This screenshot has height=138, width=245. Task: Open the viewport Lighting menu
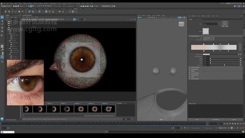149,16
